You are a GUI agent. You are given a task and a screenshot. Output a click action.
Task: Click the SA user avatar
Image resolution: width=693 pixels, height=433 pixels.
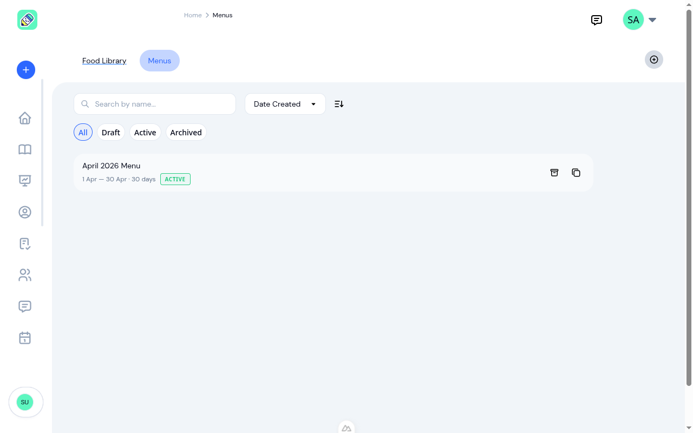(633, 19)
